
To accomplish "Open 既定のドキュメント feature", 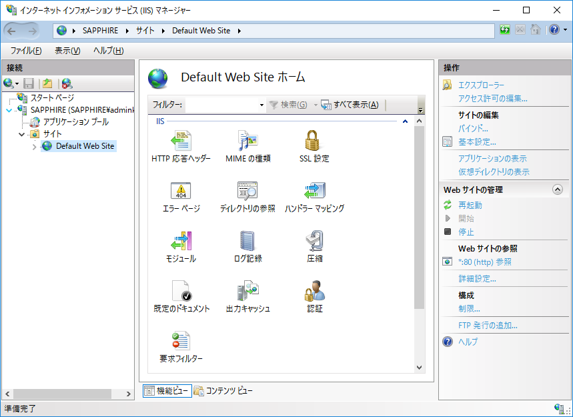I will 181,297.
